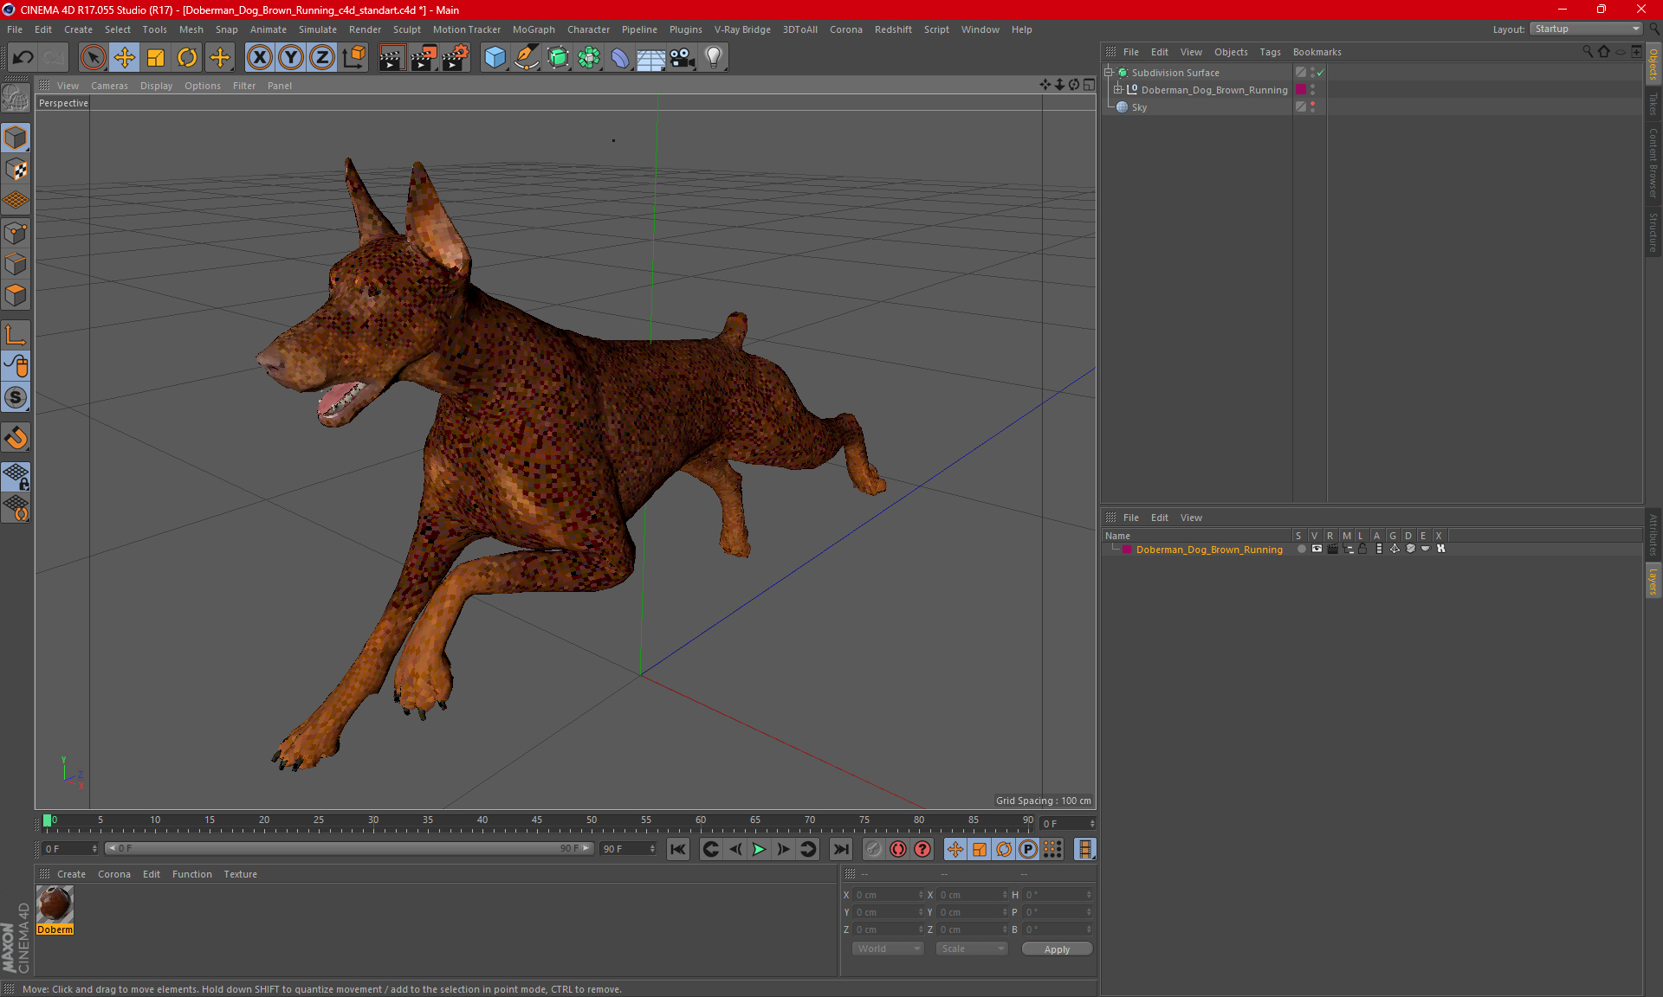Open the MoGraph menu
This screenshot has width=1663, height=997.
tap(533, 29)
